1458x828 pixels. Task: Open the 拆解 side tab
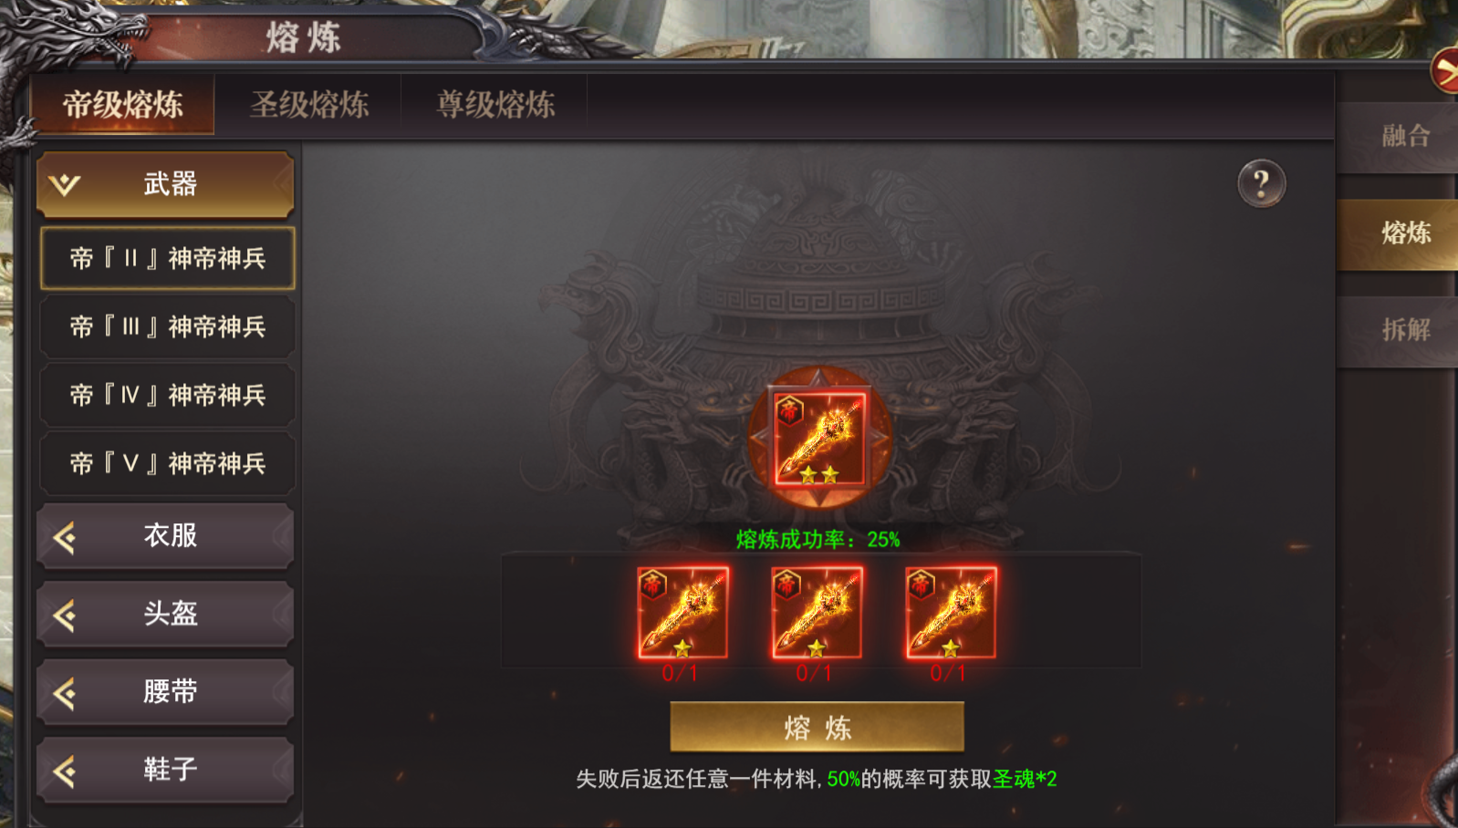1403,329
